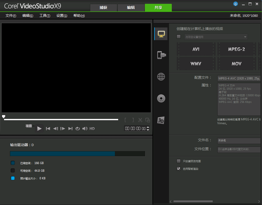262x205 pixels.
Task: Select the Computer output category icon
Action: coord(161,34)
